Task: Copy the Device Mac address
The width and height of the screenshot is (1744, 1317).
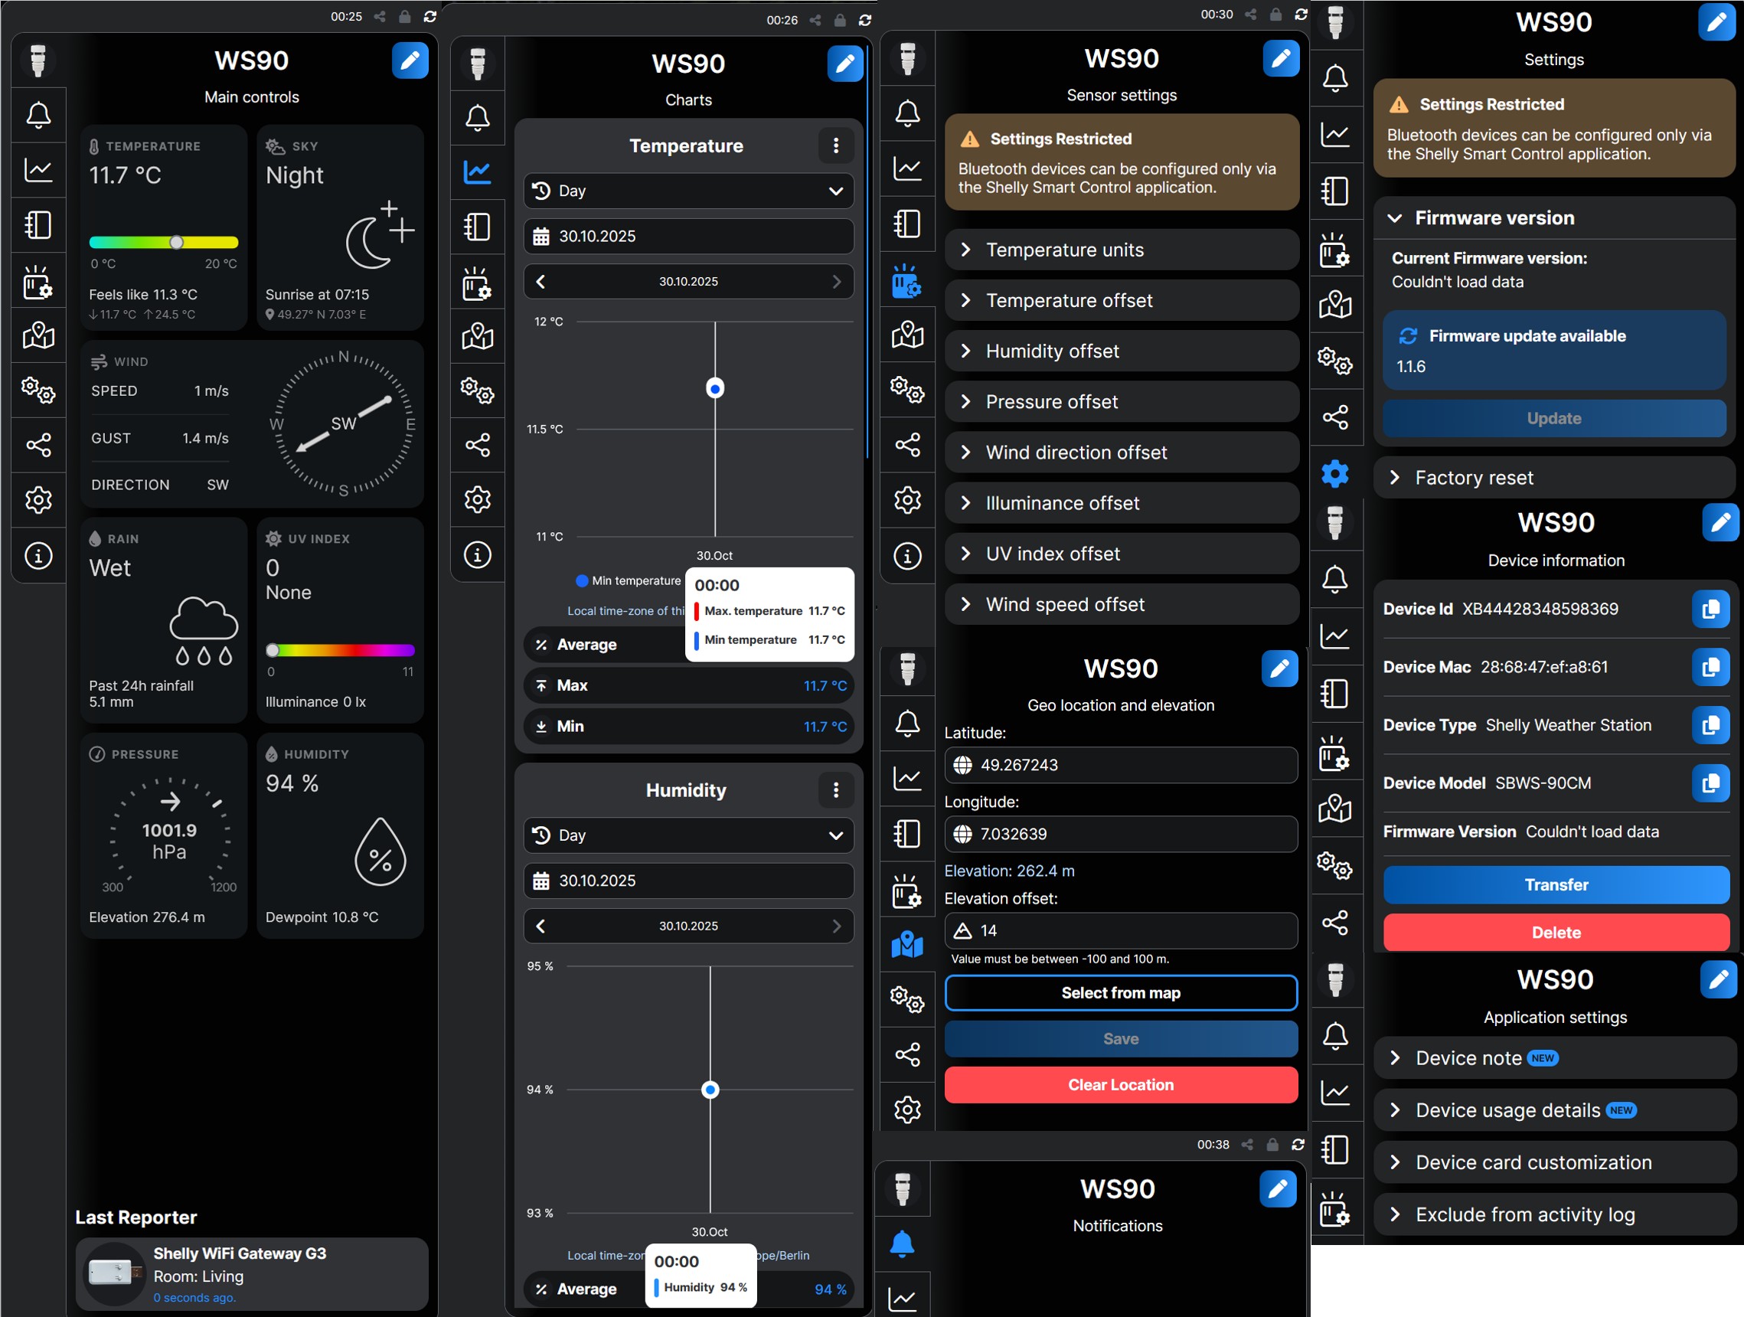Action: pos(1710,667)
